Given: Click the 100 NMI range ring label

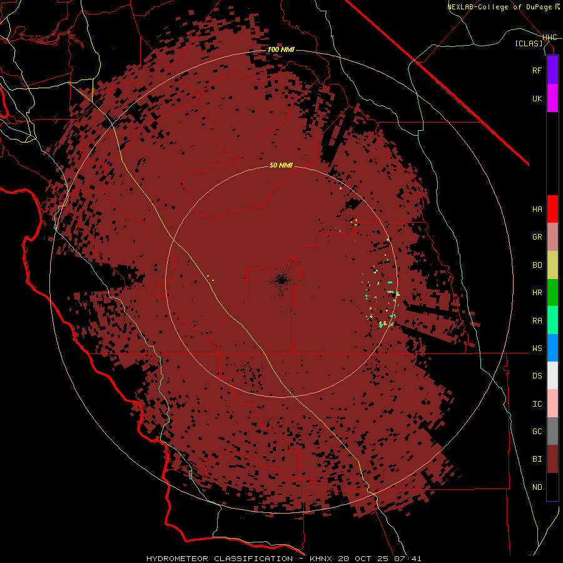Looking at the screenshot, I should point(281,49).
